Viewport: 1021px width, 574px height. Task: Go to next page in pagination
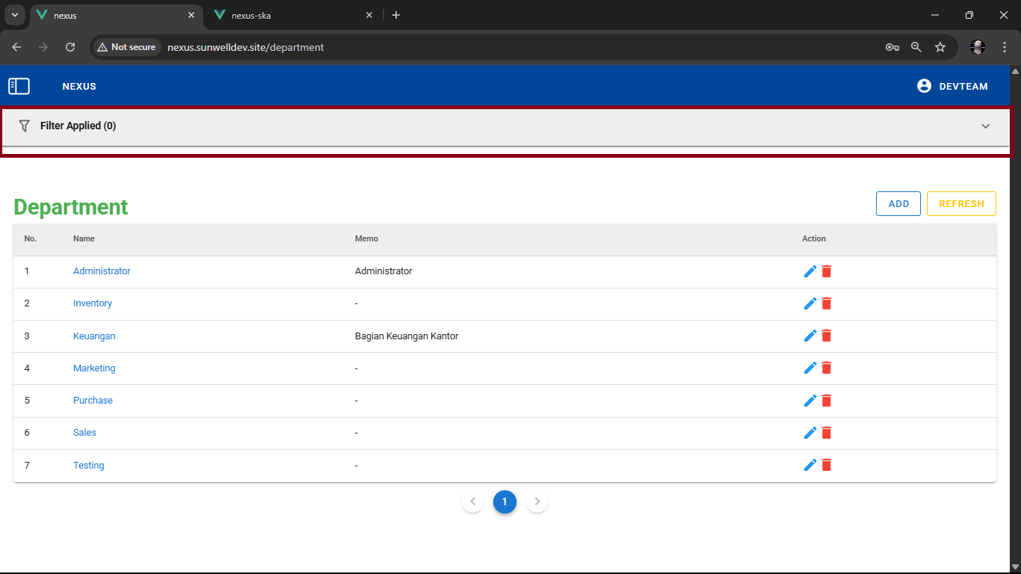537,502
